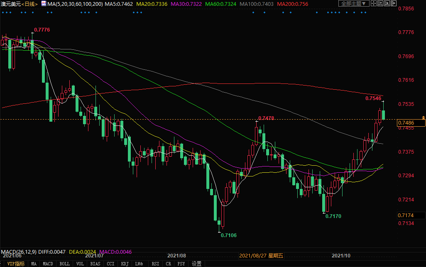Click the 0.7106 low price annotation
Screen dimensions: 426x267
pyautogui.click(x=229, y=235)
